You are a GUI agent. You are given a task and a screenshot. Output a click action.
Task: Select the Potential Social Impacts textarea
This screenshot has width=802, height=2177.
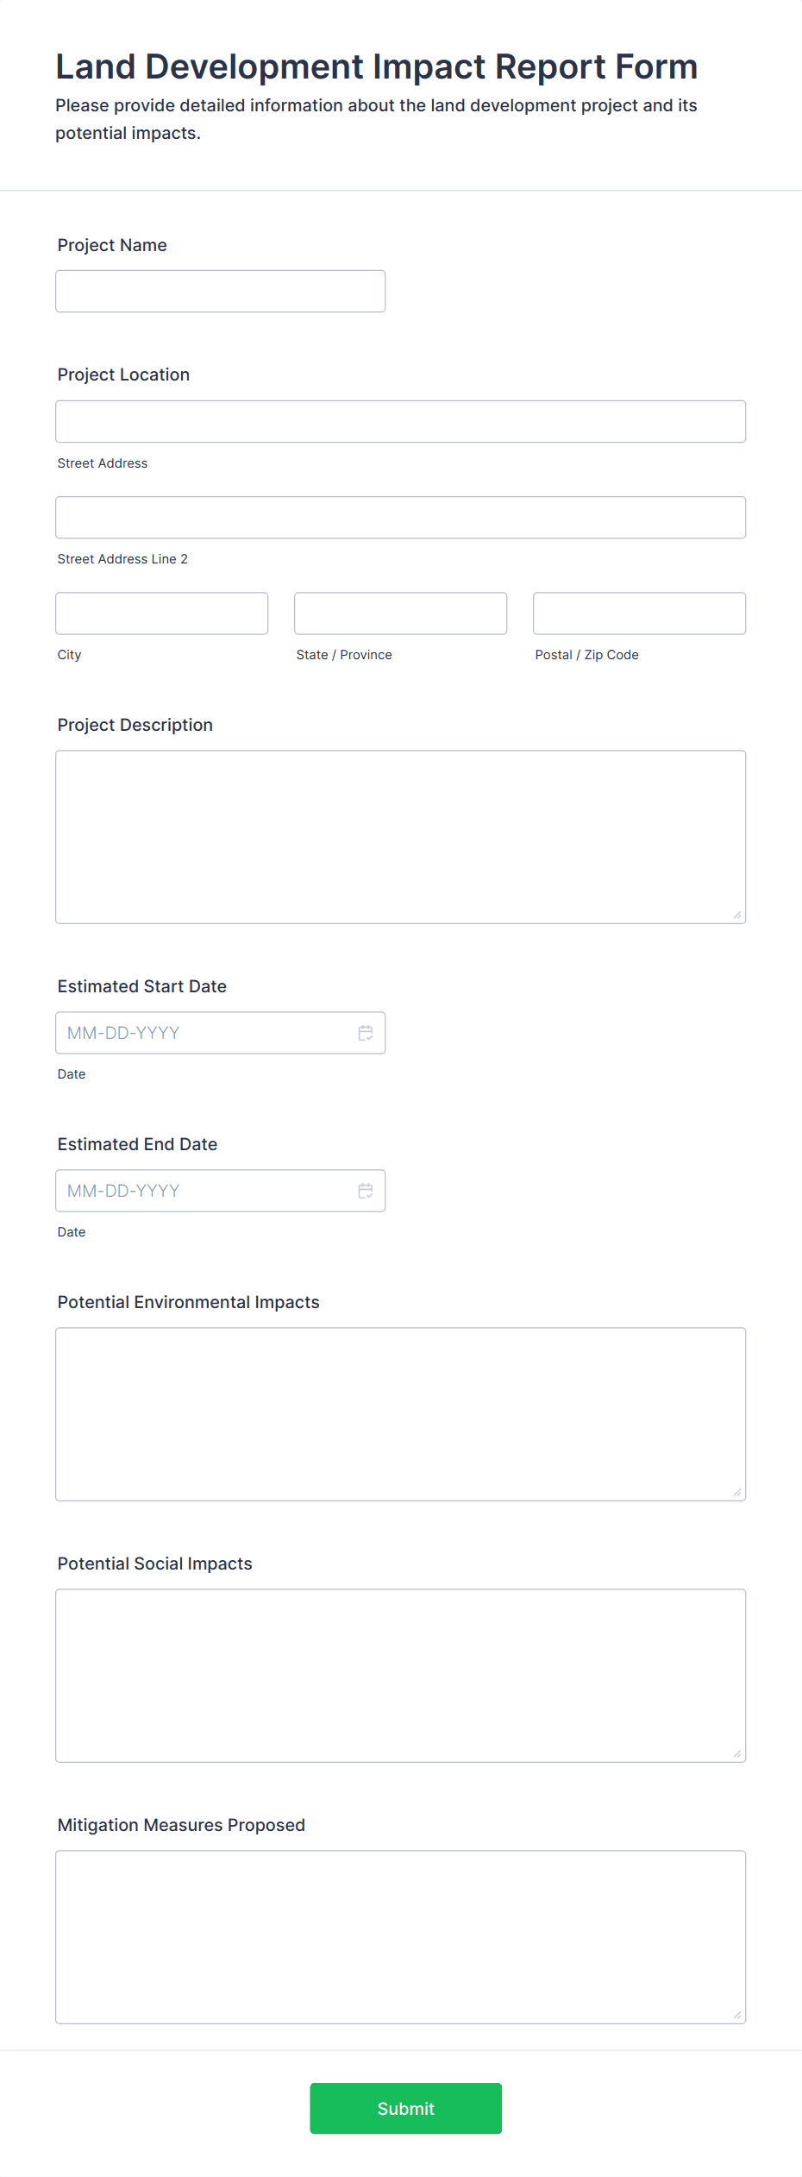point(401,1676)
